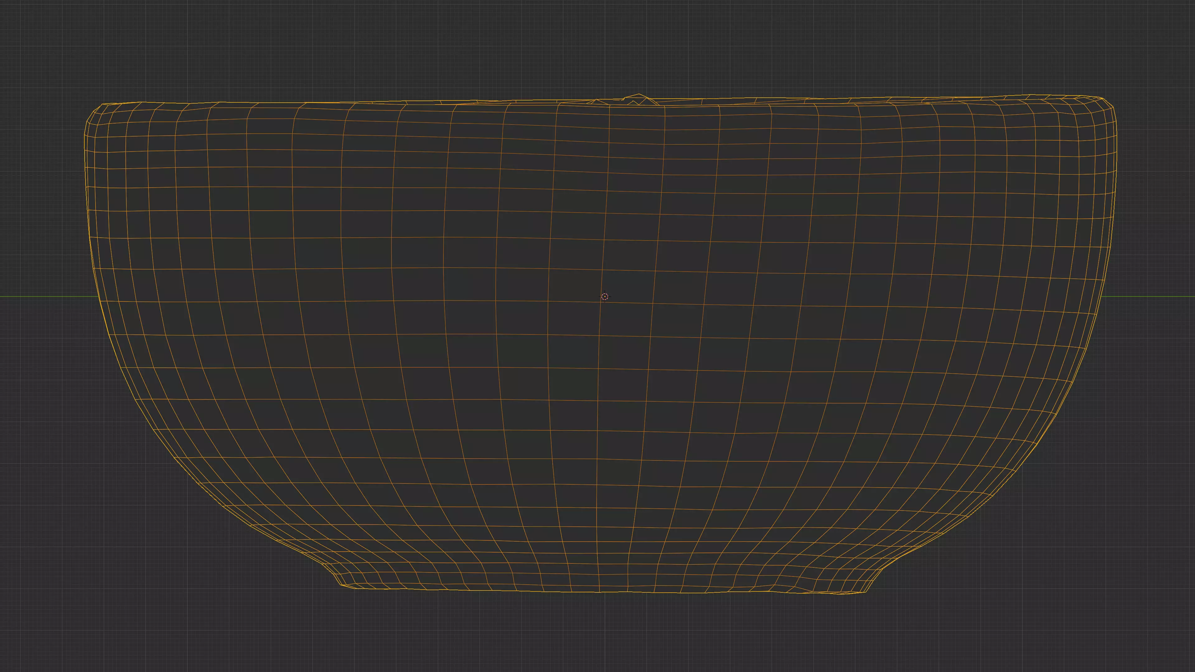Click the bowl's right outline where the green axis meets it

pyautogui.click(x=1100, y=296)
